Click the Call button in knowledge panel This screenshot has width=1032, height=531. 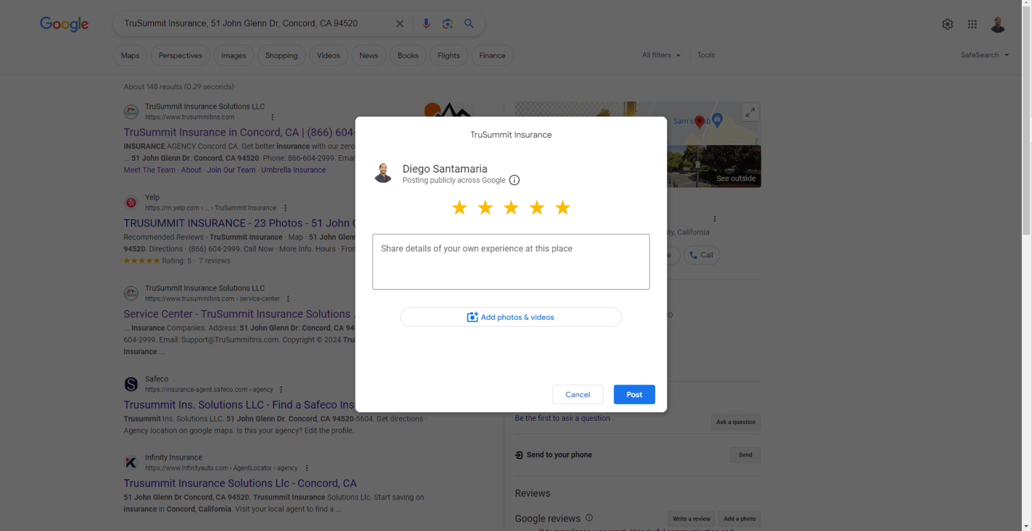(701, 255)
